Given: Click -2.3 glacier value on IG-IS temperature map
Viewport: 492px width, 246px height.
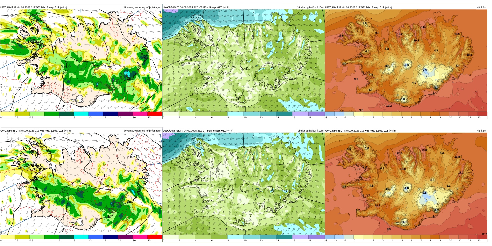Looking at the screenshot, I should coord(406,65).
